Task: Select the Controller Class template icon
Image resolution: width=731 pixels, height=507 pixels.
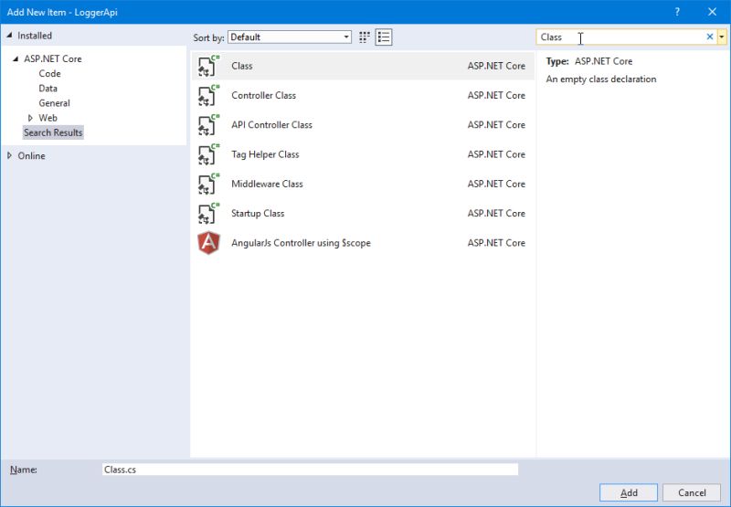Action: pos(208,95)
